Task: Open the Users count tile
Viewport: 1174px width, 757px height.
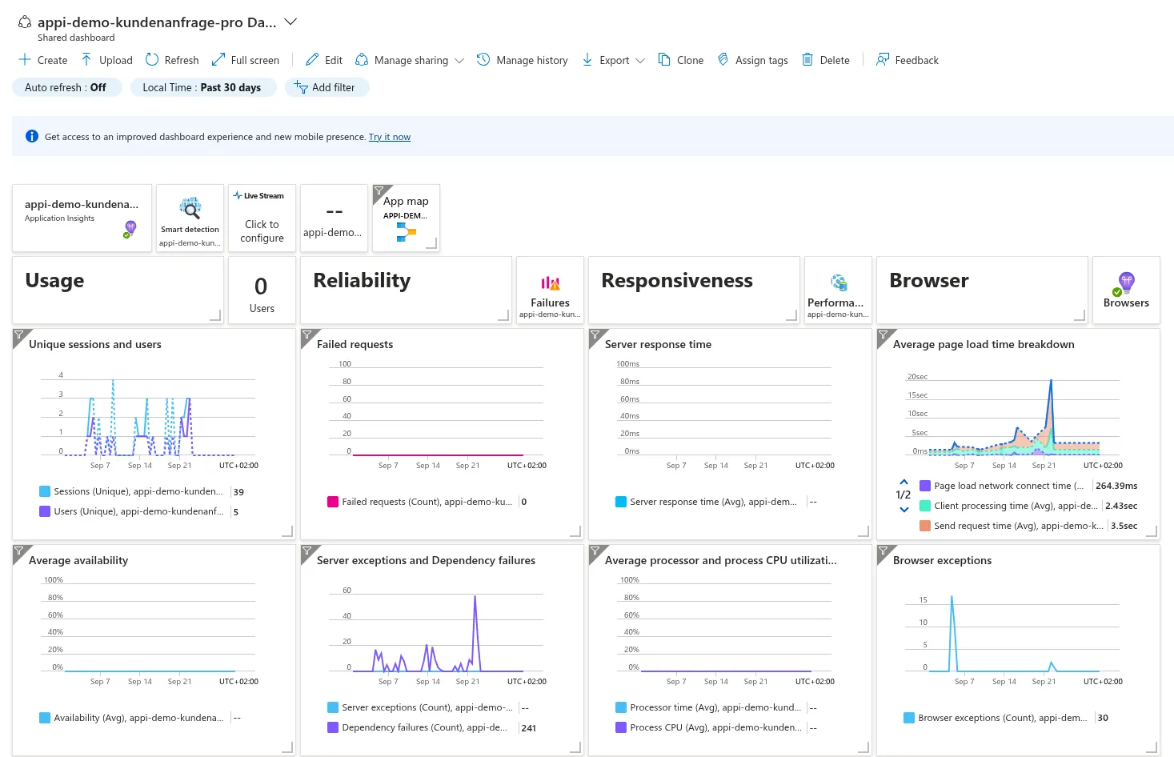Action: [262, 290]
